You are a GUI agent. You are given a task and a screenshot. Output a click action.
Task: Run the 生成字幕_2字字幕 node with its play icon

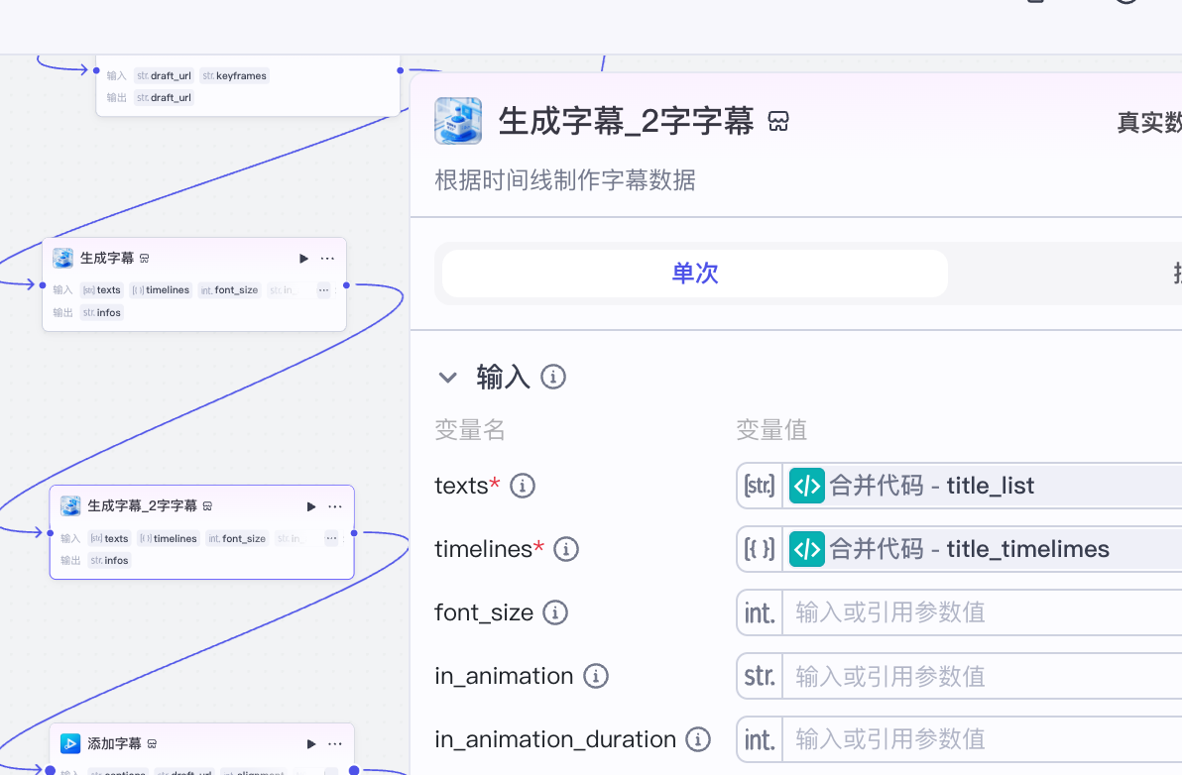(310, 506)
